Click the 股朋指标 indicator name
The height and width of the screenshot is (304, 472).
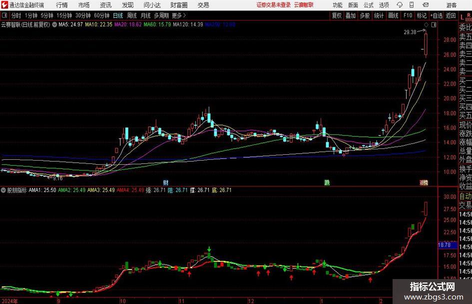(17, 190)
